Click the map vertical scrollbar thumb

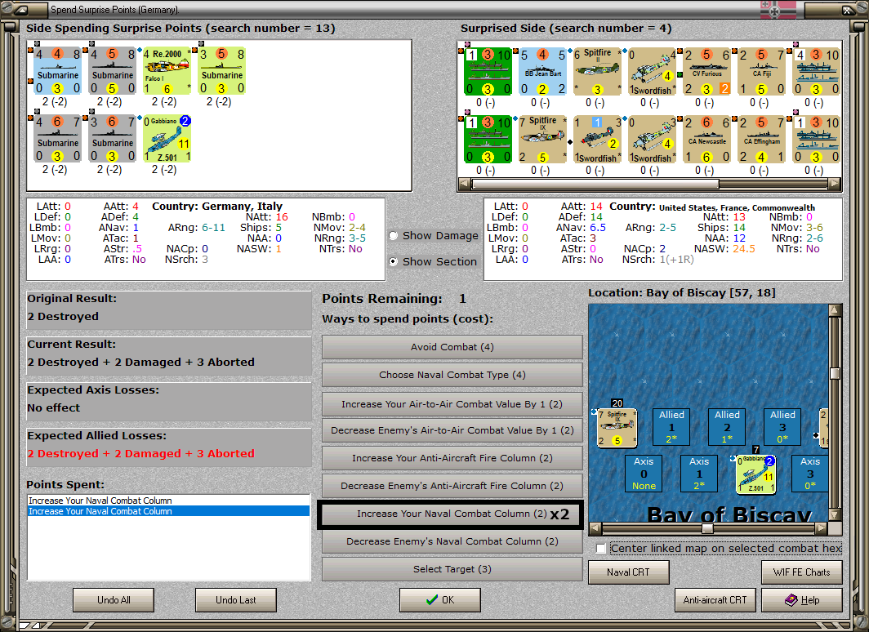point(835,373)
